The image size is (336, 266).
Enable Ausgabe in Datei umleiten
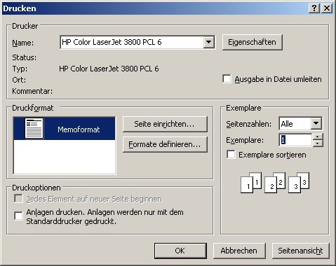(x=227, y=79)
